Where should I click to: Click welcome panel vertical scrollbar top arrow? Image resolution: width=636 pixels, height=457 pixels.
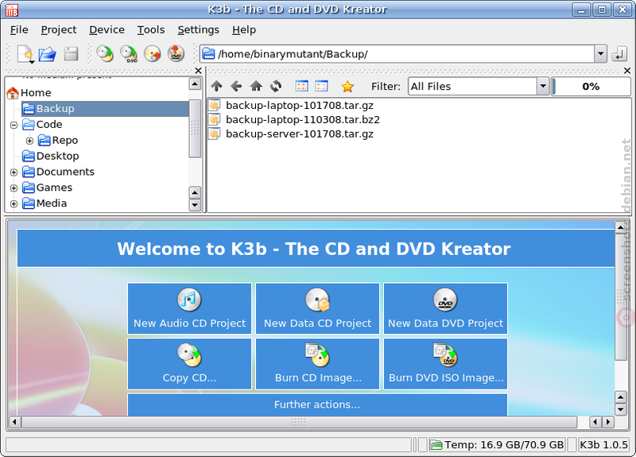coord(621,228)
